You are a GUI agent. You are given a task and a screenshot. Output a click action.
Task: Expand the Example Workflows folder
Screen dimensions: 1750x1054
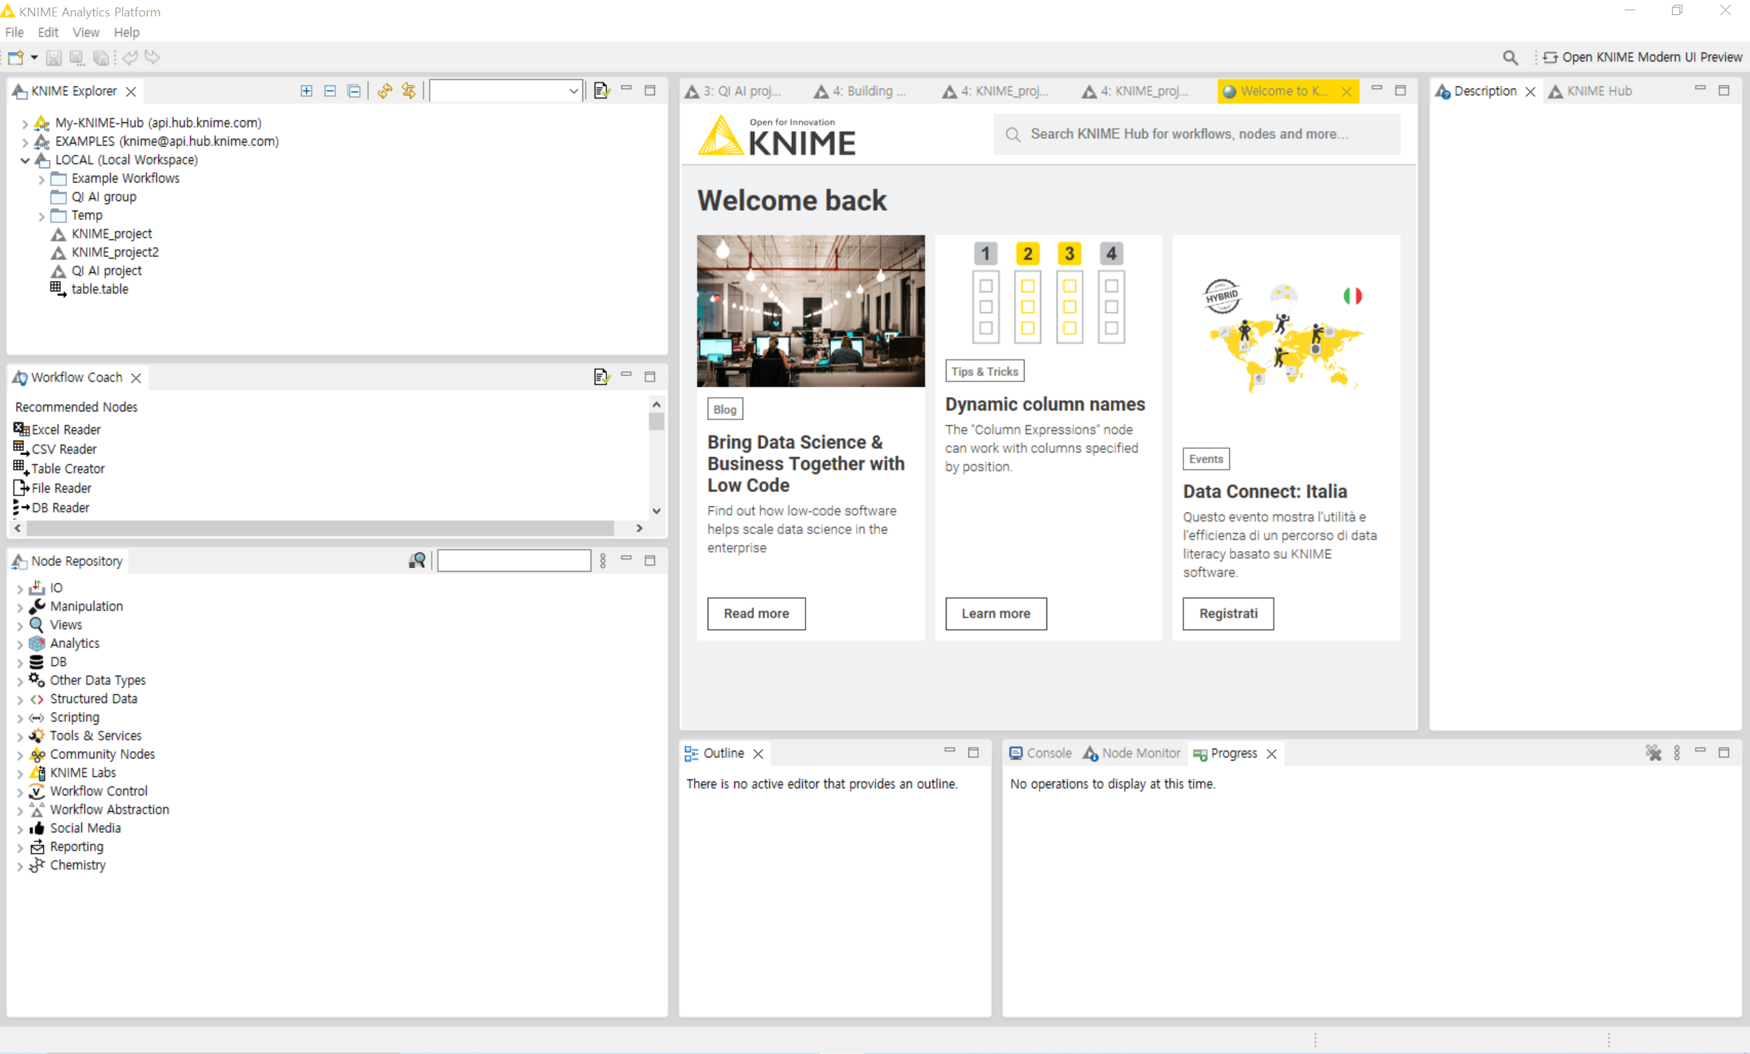coord(41,179)
